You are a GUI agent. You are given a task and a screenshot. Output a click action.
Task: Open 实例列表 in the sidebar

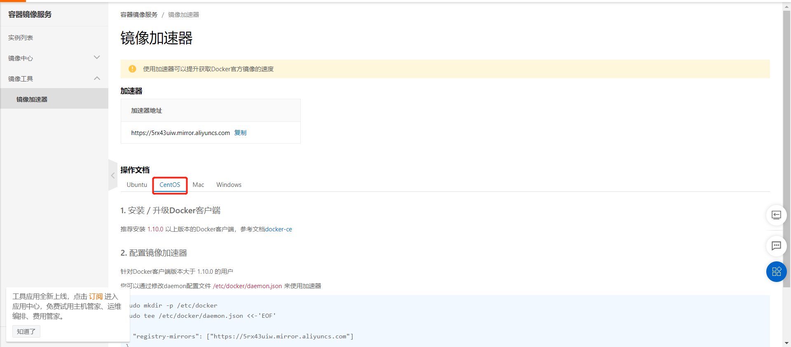(21, 37)
